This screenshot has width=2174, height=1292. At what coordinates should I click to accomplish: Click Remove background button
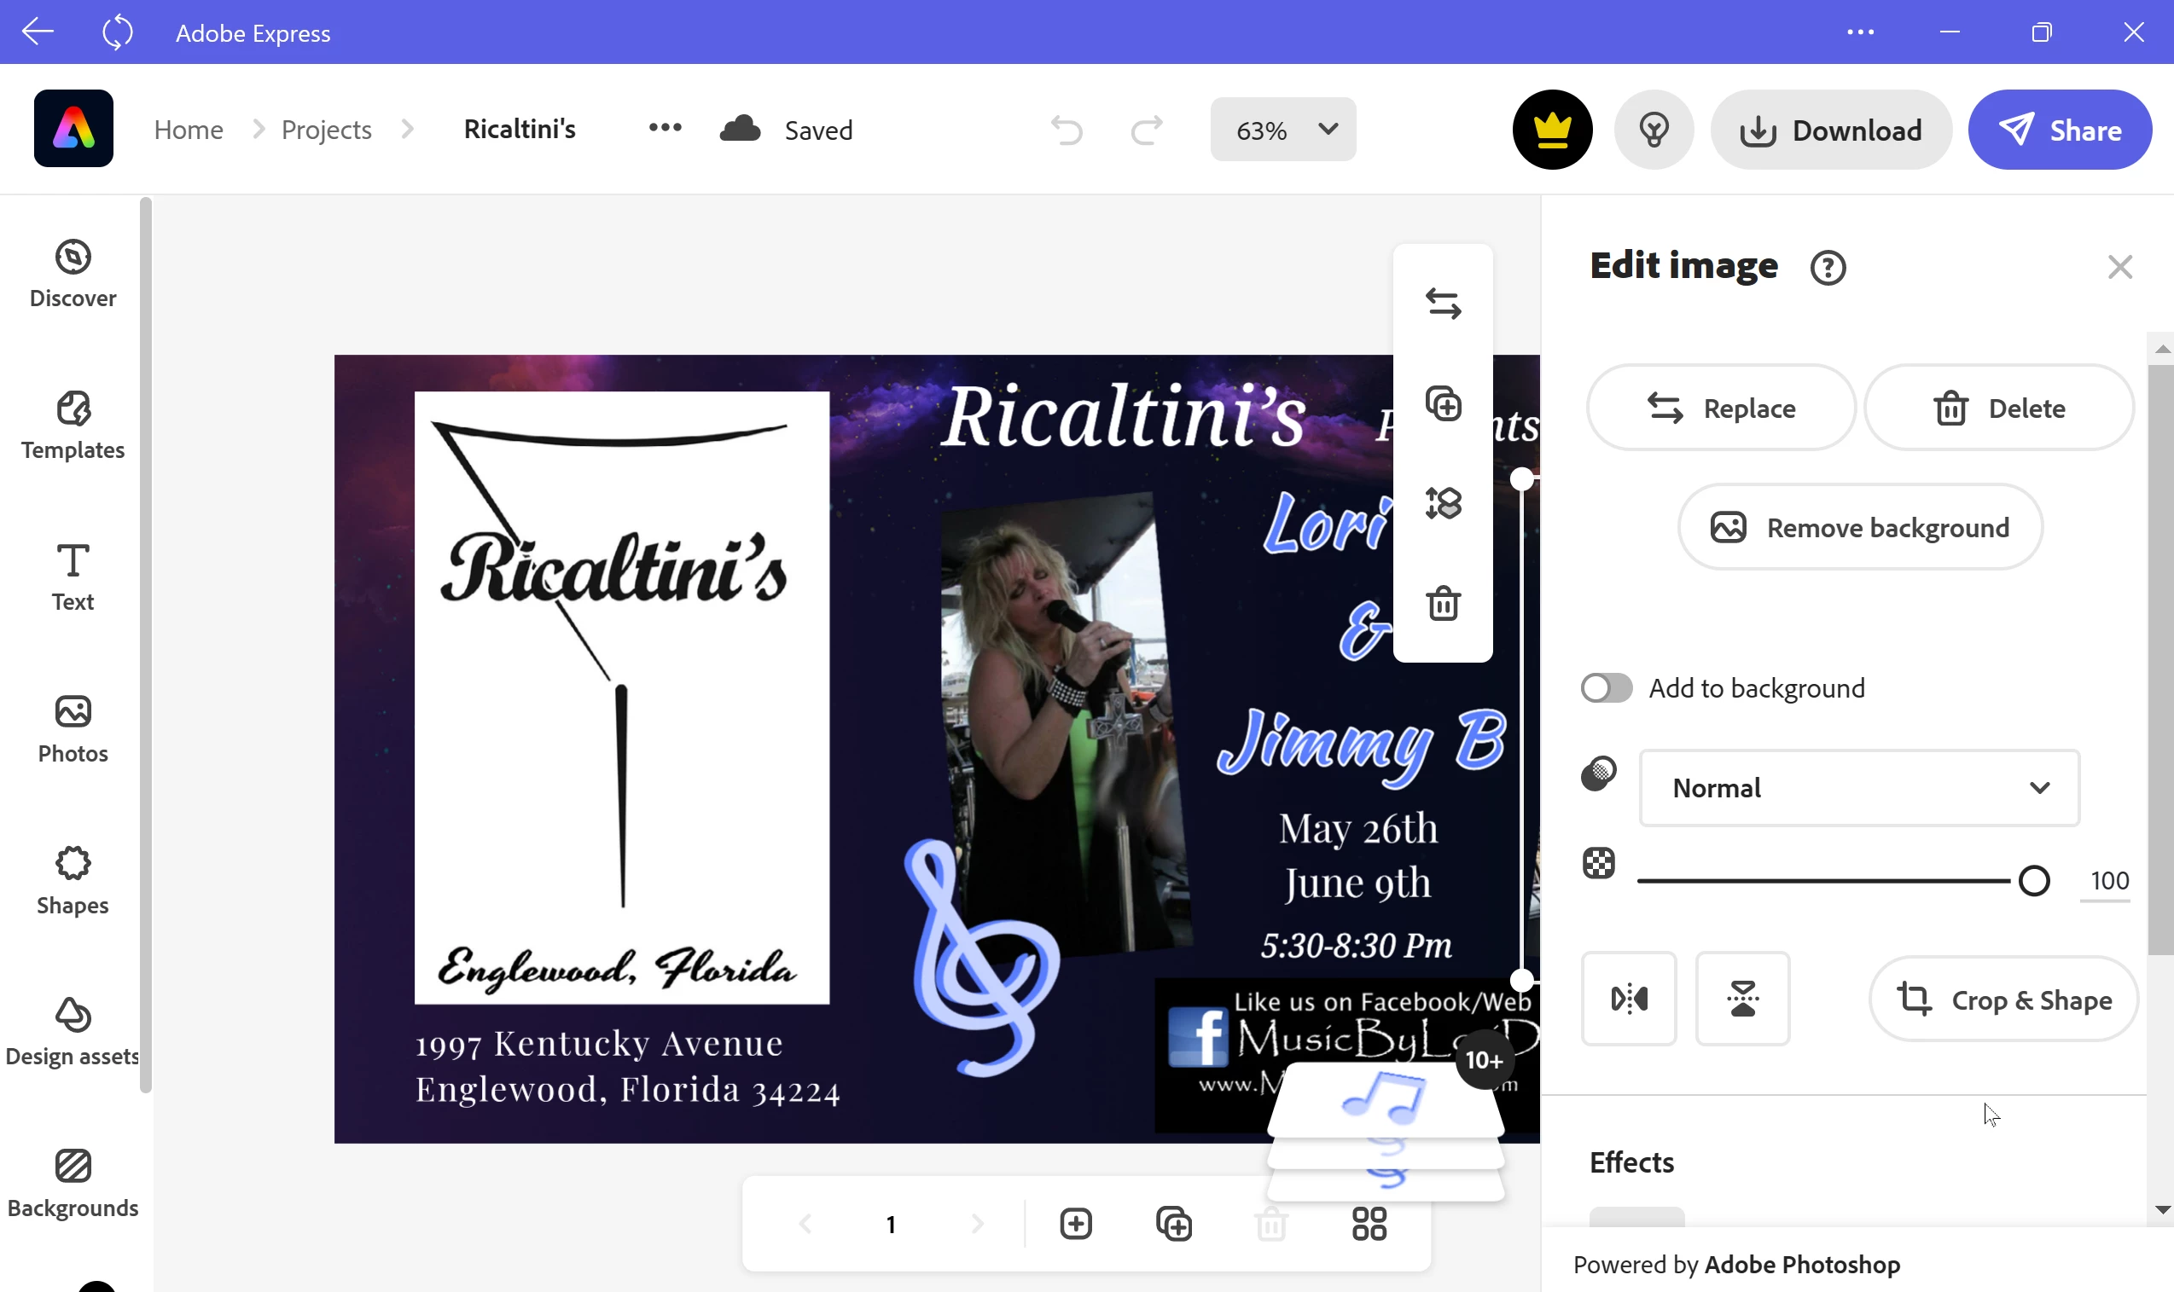coord(1859,527)
